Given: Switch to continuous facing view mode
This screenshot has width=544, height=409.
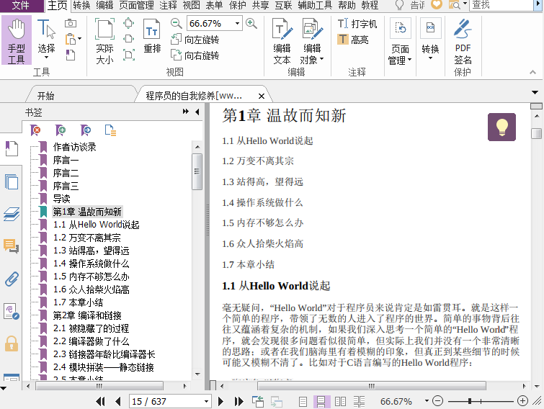Looking at the screenshot, I should tap(359, 401).
